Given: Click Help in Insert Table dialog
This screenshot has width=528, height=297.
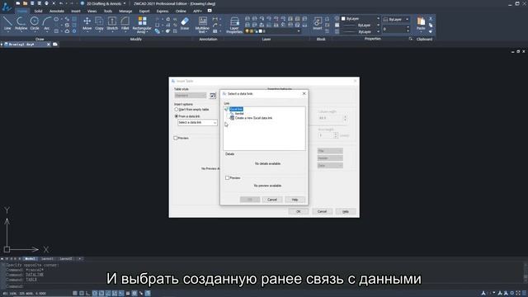Looking at the screenshot, I should tap(346, 211).
